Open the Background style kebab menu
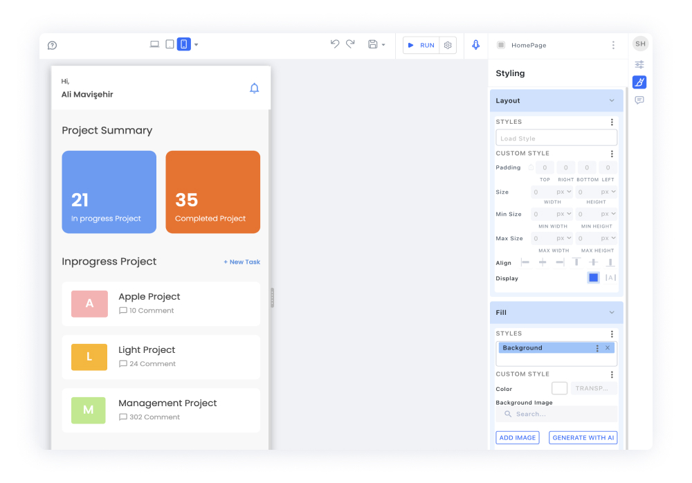Image resolution: width=692 pixels, height=483 pixels. tap(597, 347)
